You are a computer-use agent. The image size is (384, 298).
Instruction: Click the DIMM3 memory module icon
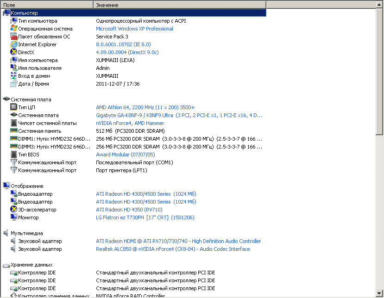tap(14, 146)
